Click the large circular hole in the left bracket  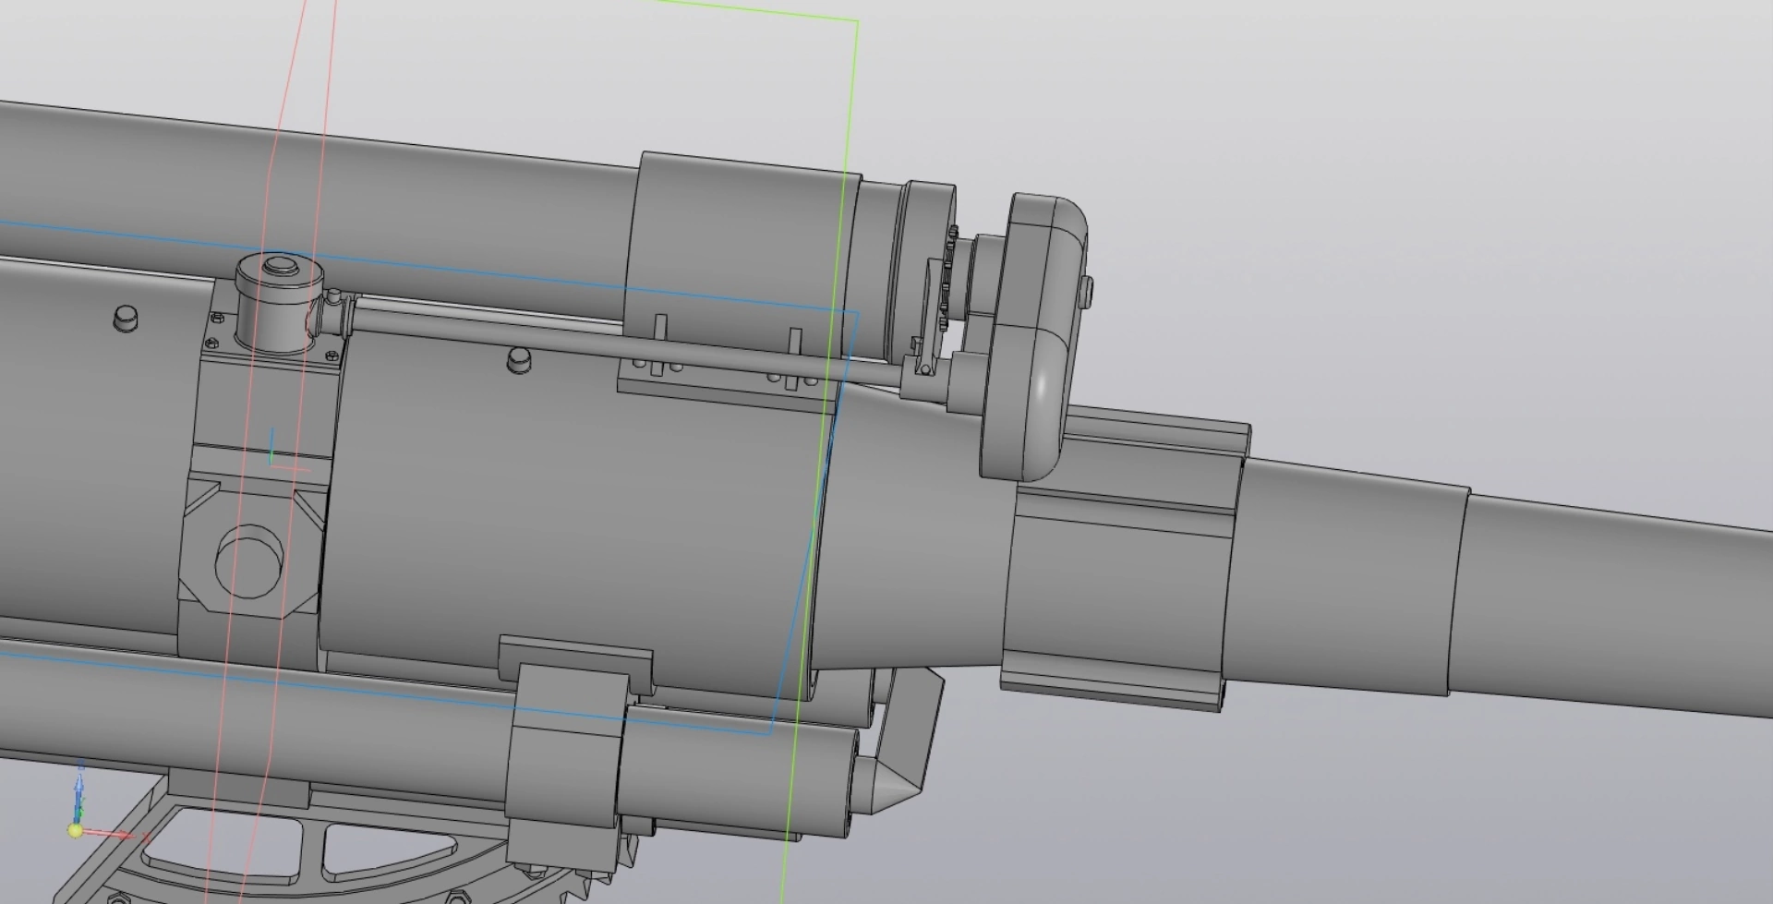click(249, 561)
